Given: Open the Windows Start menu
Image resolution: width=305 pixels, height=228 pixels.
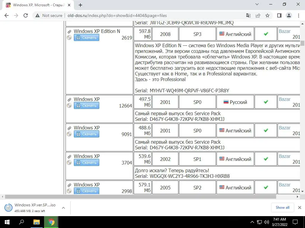Looking at the screenshot, I should click(7, 222).
